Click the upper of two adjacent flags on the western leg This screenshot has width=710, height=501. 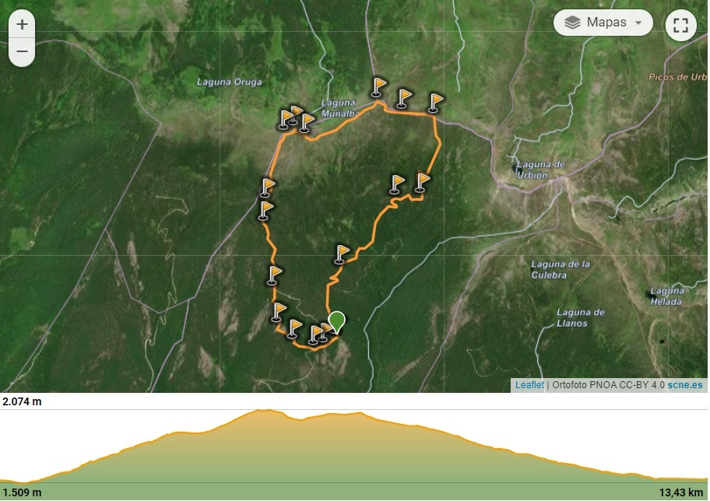267,187
